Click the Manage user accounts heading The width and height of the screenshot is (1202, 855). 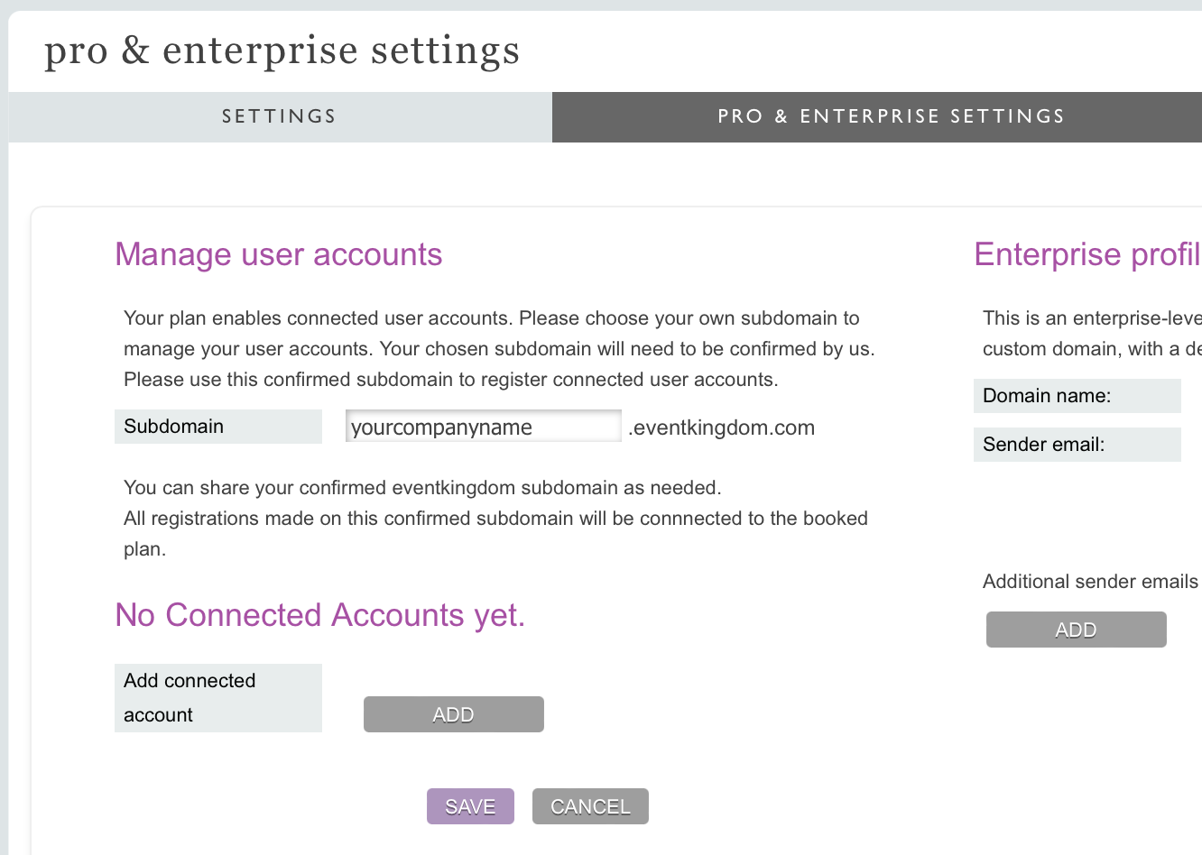[278, 254]
